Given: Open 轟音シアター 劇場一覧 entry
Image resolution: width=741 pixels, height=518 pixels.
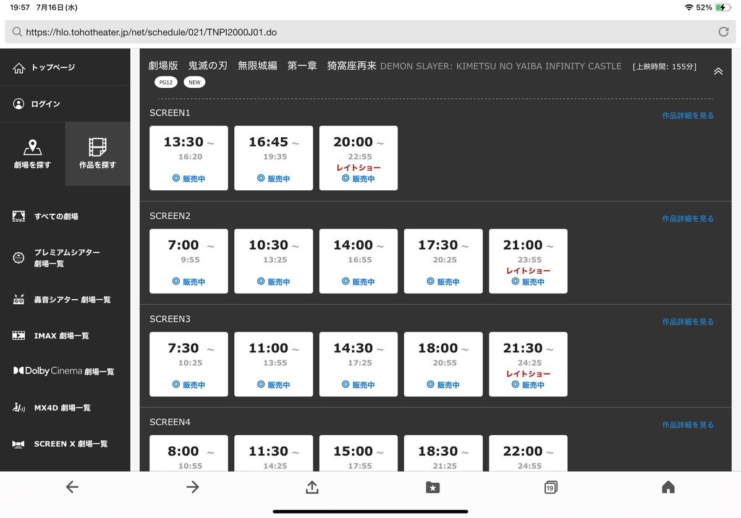Looking at the screenshot, I should point(65,299).
